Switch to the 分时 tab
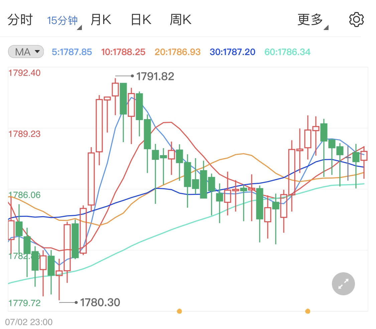The width and height of the screenshot is (376, 329). coord(20,20)
